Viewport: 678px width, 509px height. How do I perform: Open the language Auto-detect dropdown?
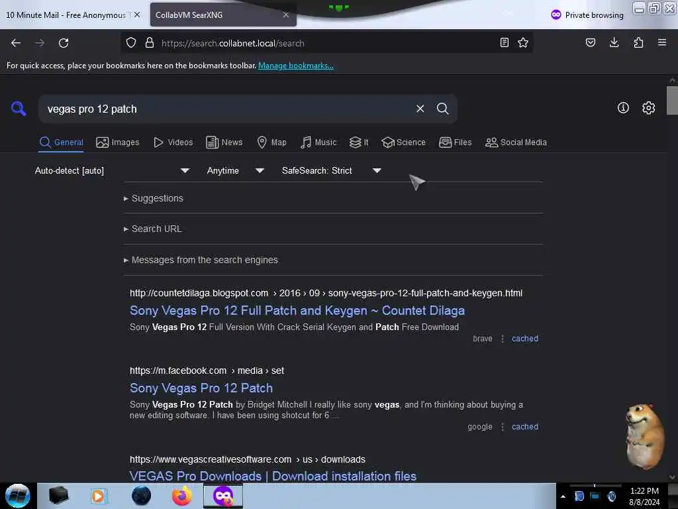[112, 170]
